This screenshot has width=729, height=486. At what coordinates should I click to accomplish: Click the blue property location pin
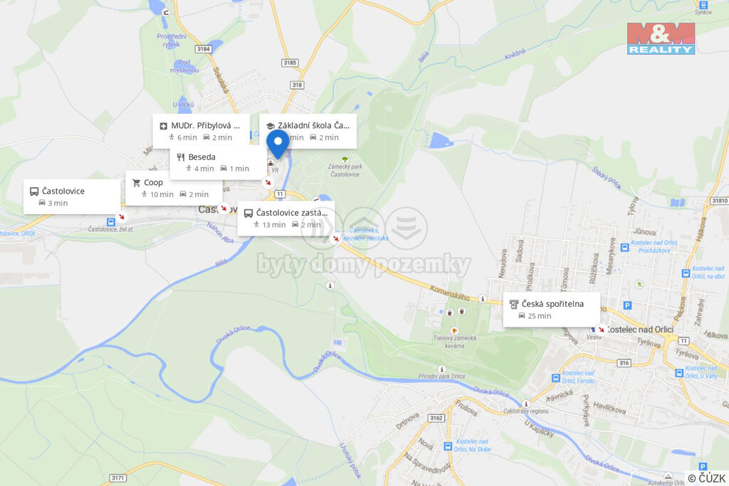point(278,144)
